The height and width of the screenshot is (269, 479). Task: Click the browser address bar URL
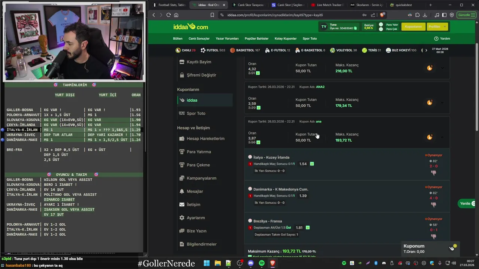(275, 15)
